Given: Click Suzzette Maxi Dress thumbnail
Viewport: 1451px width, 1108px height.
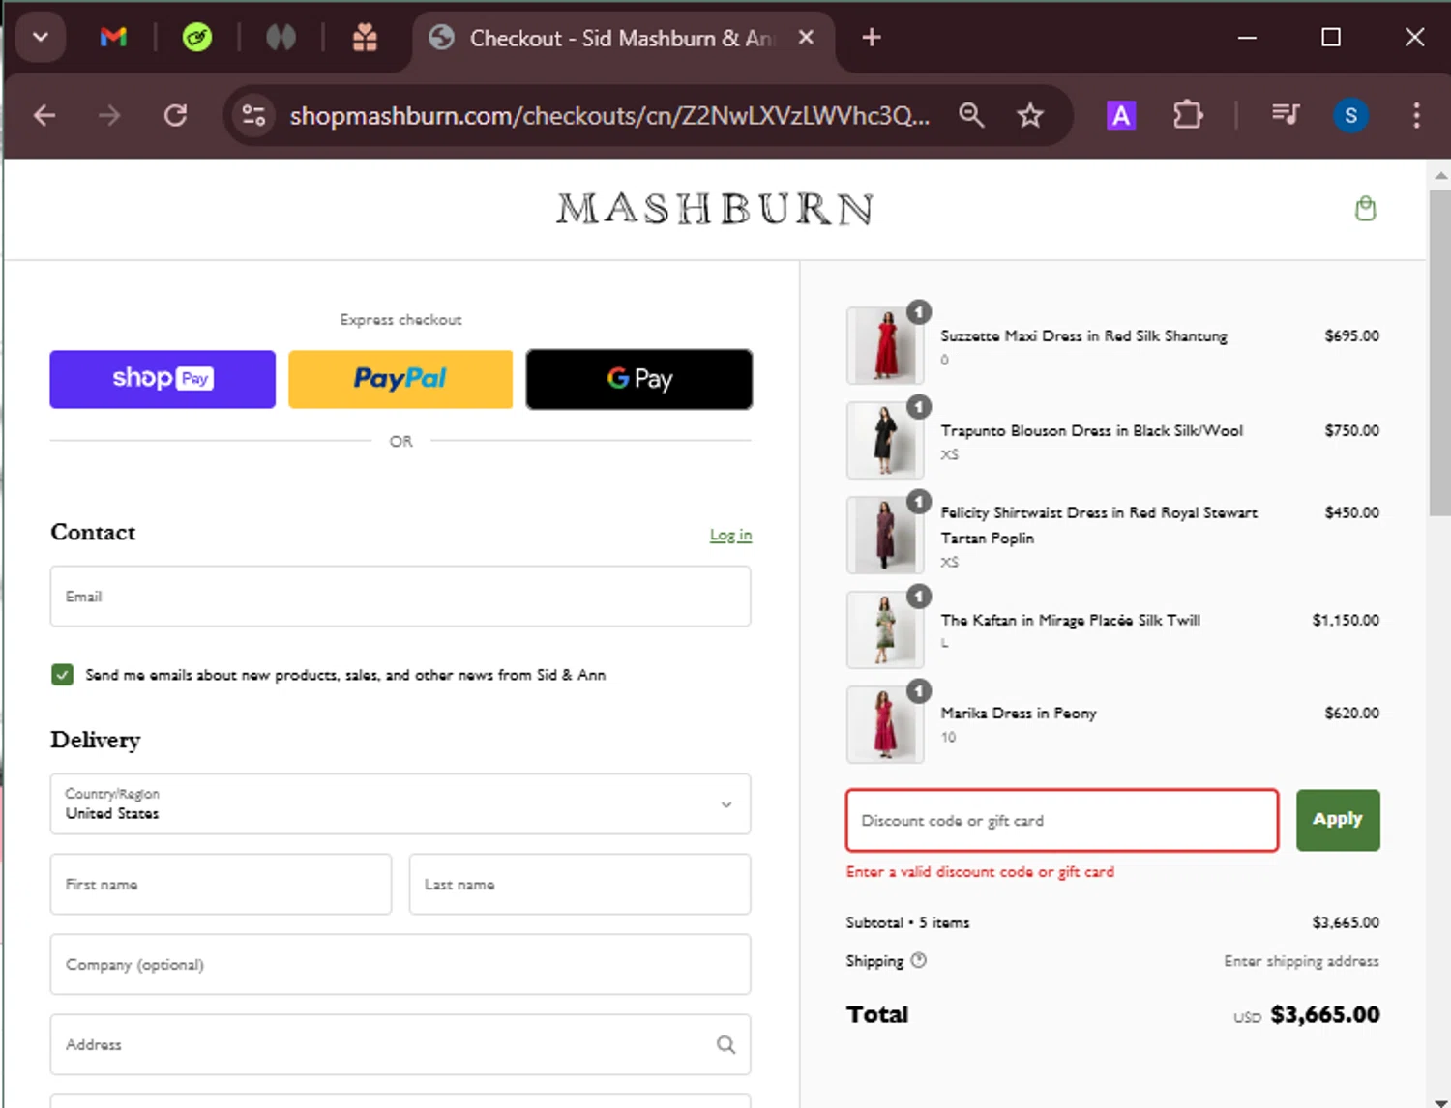Looking at the screenshot, I should [x=885, y=346].
